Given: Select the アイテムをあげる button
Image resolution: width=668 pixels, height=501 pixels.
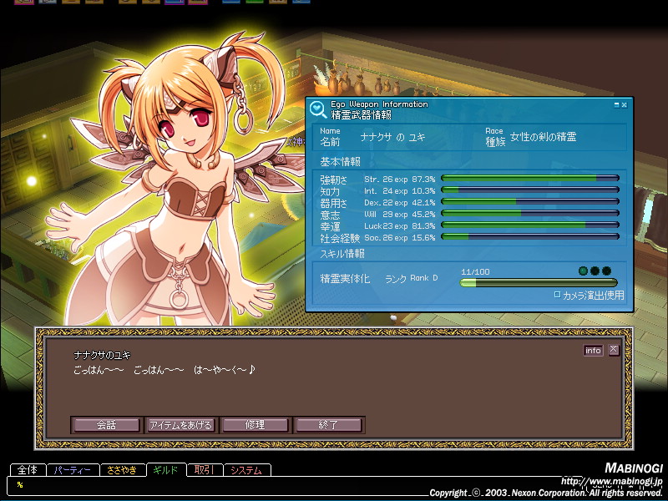Looking at the screenshot, I should [181, 425].
